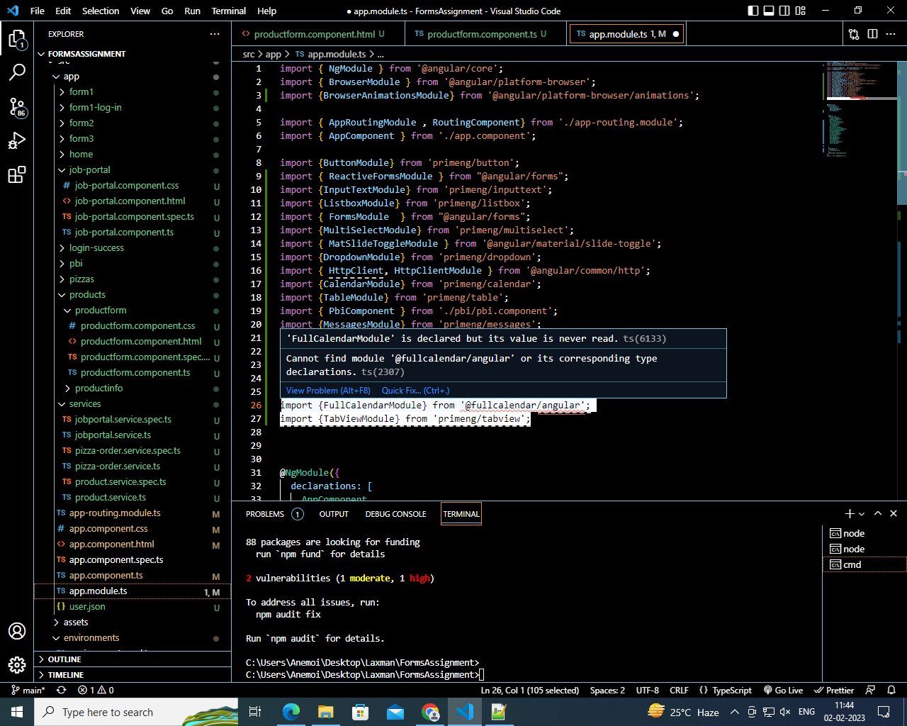907x726 pixels.
Task: Click the feedback icon in status bar
Action: click(871, 690)
